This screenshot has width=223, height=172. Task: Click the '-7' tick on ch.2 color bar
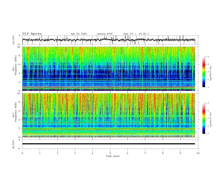[208, 134]
